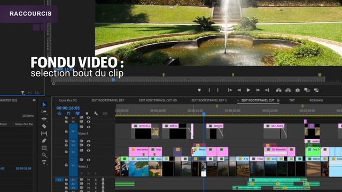This screenshot has height=192, width=342.
Task: Toggle timeline Snap magnet icon
Action: click(68, 114)
